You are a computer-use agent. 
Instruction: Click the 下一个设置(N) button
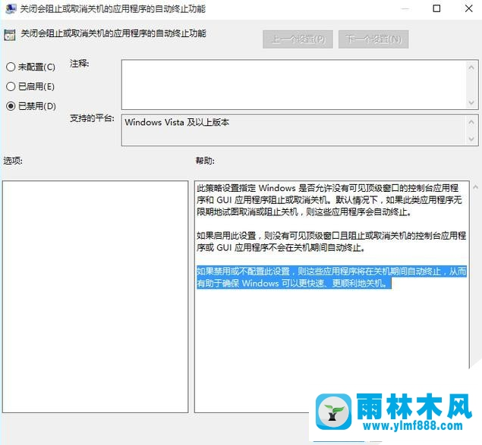pos(373,39)
